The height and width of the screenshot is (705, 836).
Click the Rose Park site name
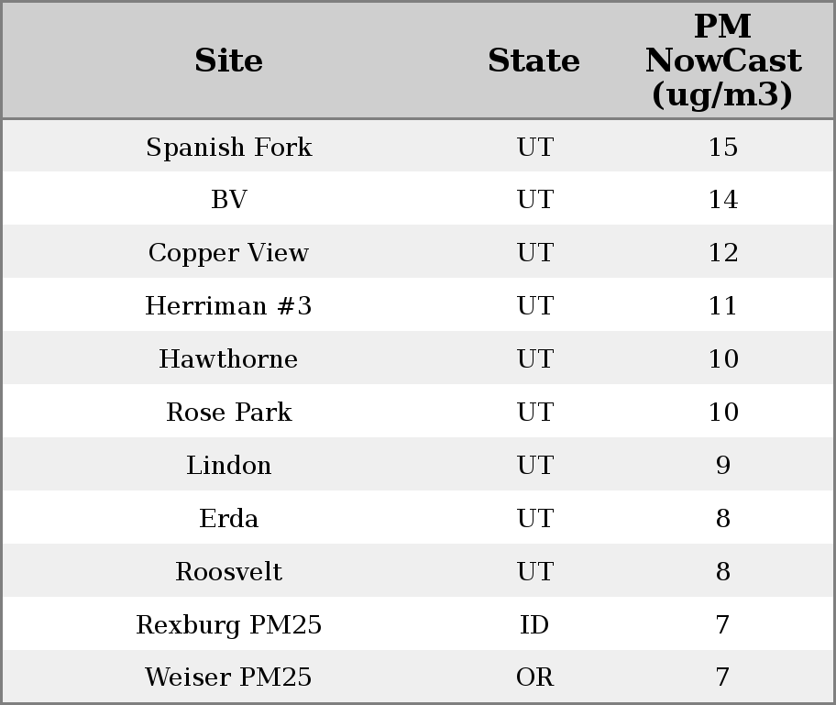(x=229, y=413)
